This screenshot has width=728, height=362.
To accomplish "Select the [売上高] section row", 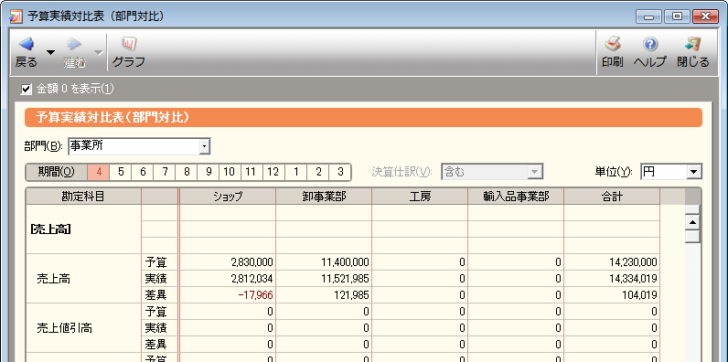I will pyautogui.click(x=50, y=229).
